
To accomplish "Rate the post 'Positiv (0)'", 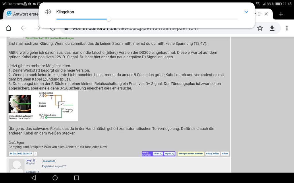I will click(x=158, y=154).
